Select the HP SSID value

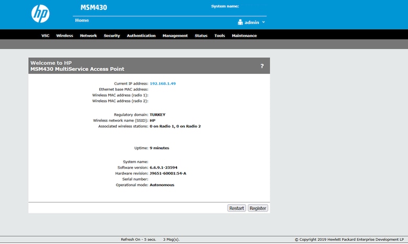tap(153, 120)
